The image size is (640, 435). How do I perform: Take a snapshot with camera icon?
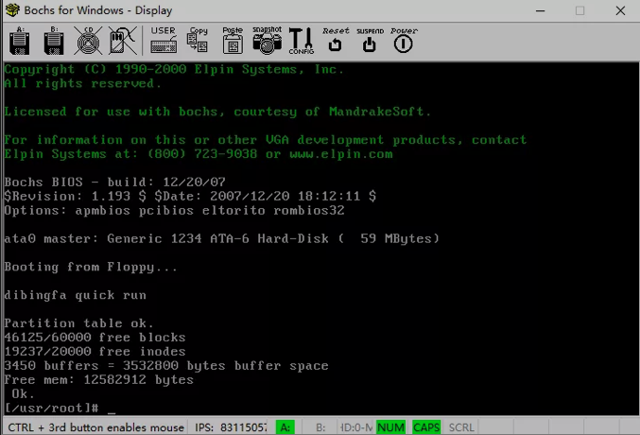click(267, 40)
